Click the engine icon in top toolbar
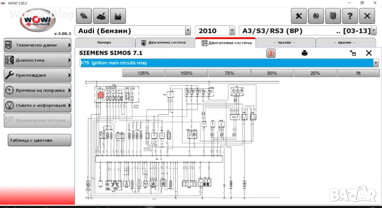Screen dimensions: 382x208 pos(100,16)
